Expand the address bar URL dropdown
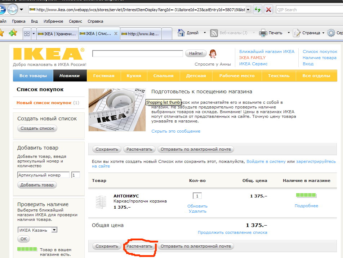 (248, 10)
